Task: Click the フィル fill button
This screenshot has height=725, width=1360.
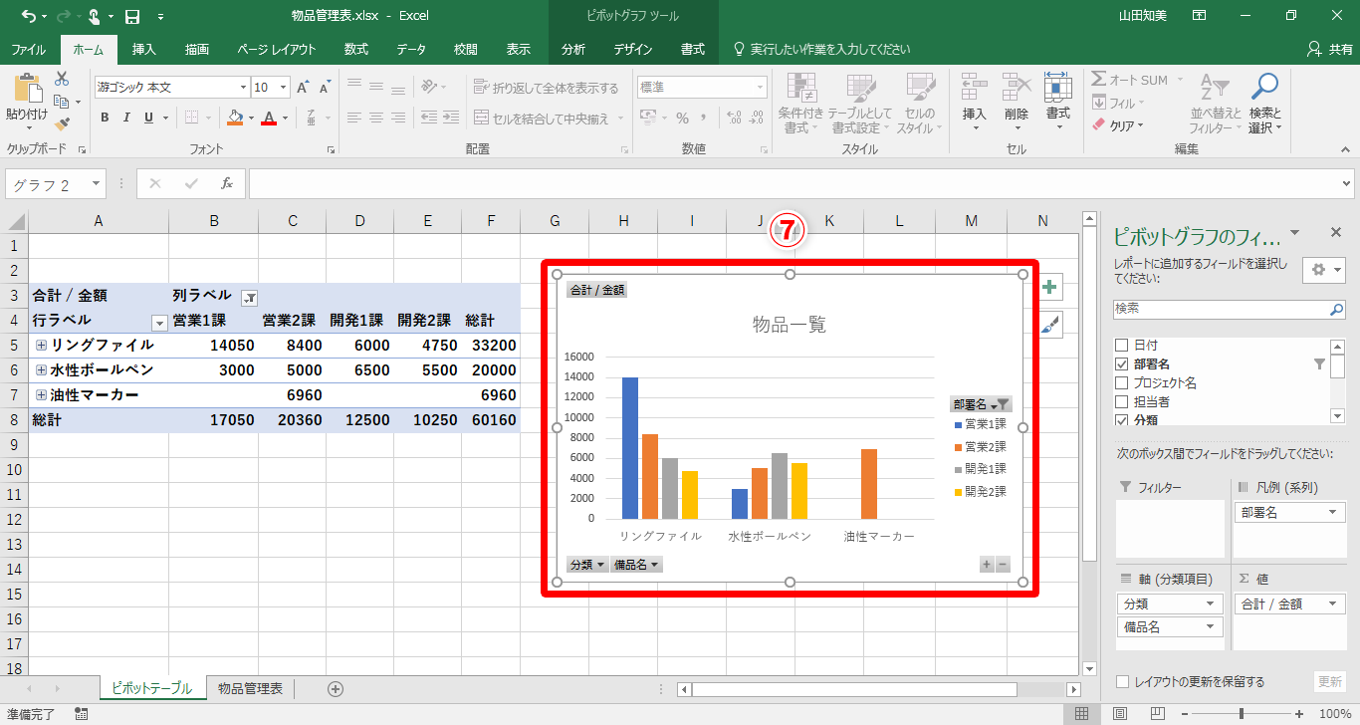Action: point(1117,103)
